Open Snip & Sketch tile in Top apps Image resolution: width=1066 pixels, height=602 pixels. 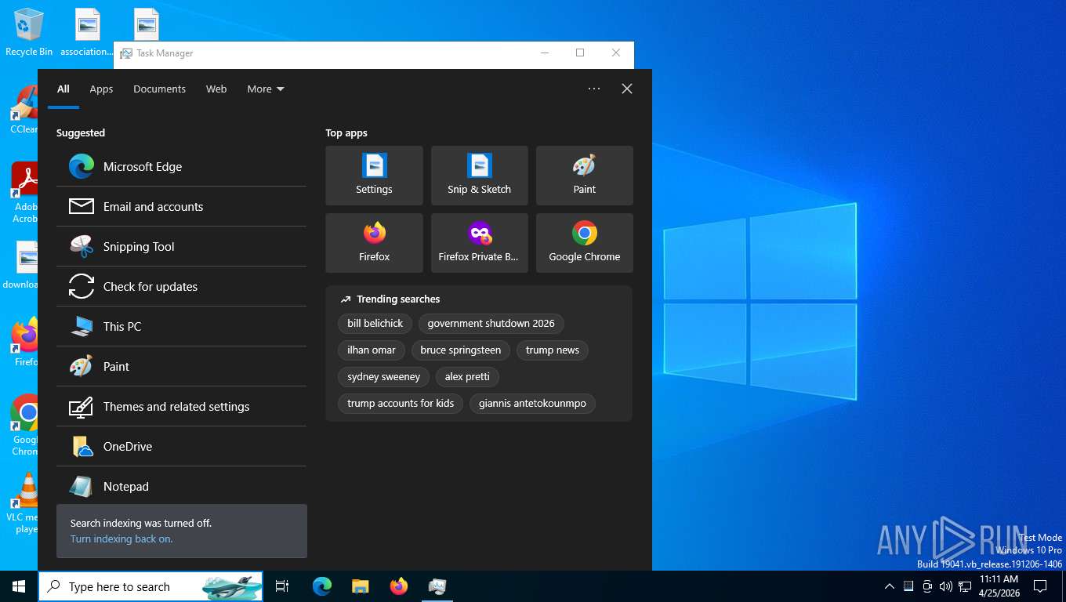[x=479, y=176]
